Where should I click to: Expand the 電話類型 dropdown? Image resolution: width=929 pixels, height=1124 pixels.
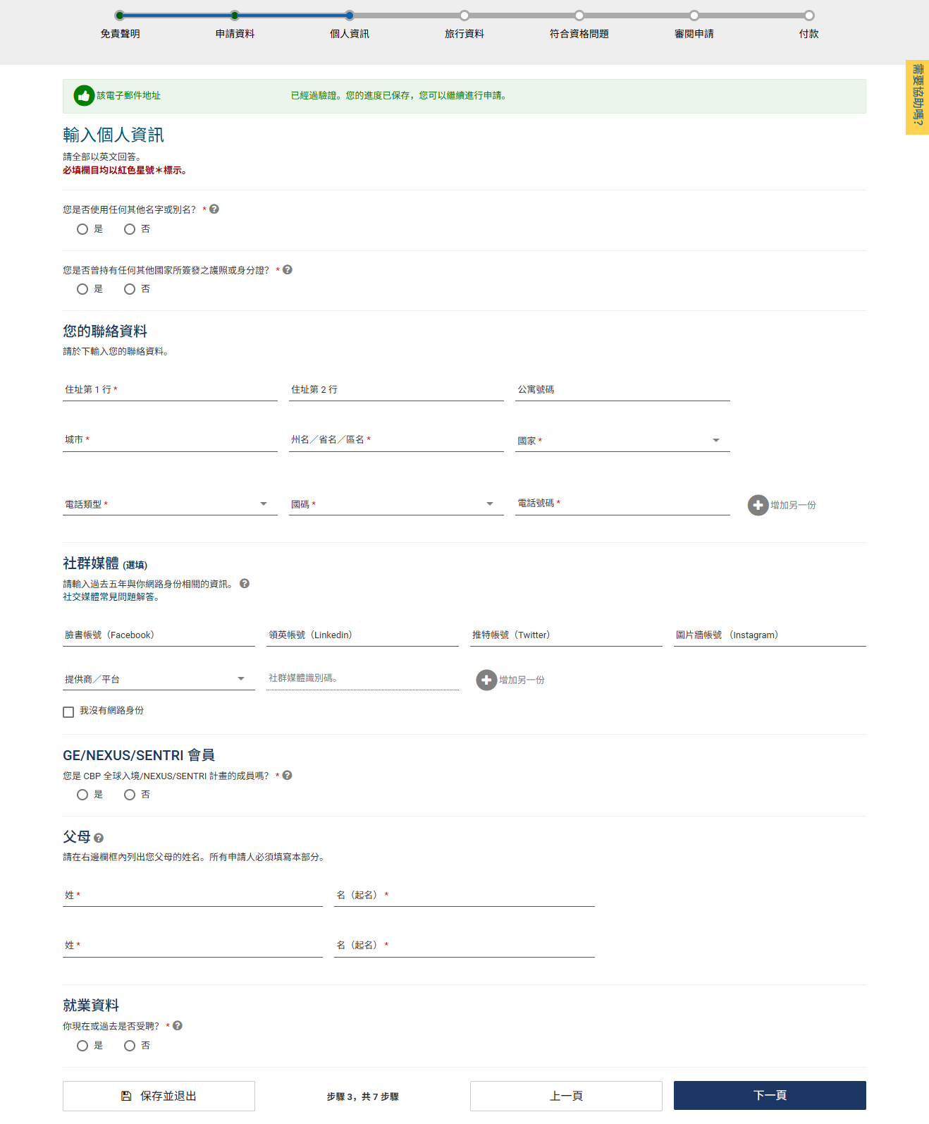pos(169,504)
